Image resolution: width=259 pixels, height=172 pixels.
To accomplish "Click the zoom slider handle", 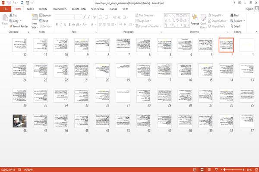I will click(224, 169).
